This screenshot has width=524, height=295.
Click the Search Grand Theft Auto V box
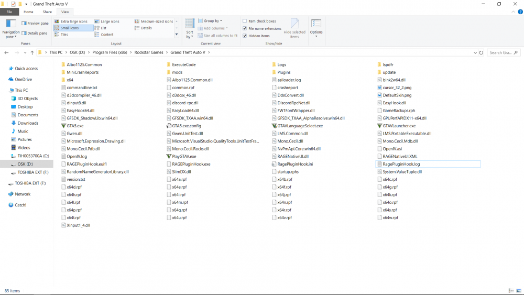[503, 52]
